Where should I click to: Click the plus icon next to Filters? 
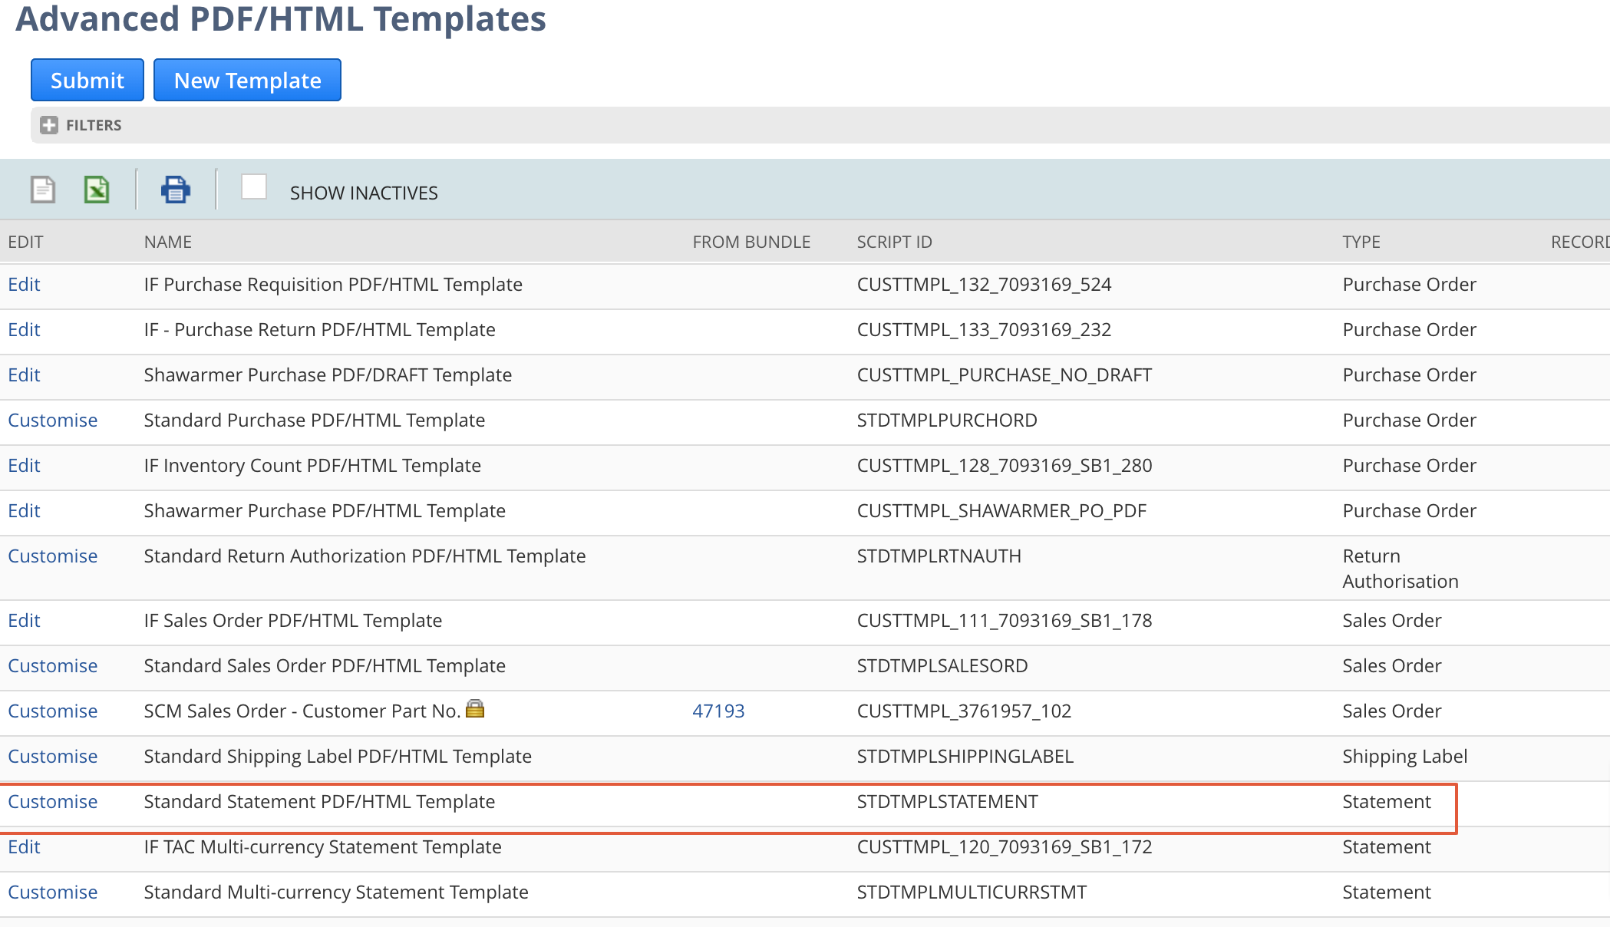[x=49, y=125]
